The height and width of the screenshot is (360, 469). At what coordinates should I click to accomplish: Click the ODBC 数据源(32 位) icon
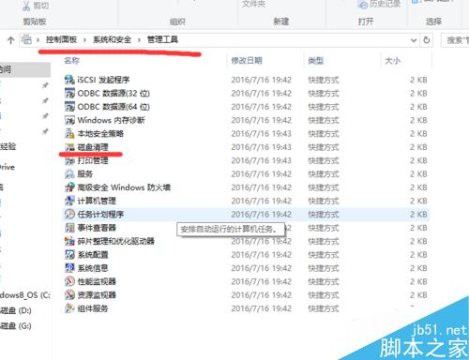[69, 93]
